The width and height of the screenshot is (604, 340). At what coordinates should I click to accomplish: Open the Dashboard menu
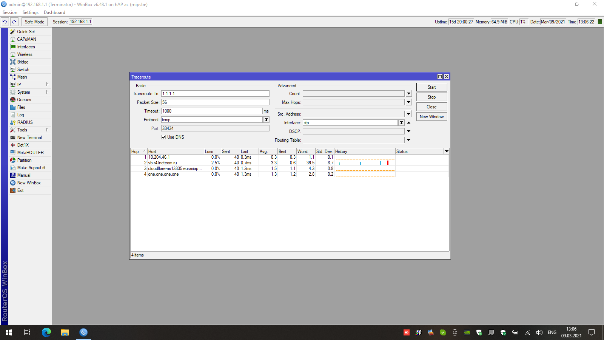pyautogui.click(x=54, y=12)
